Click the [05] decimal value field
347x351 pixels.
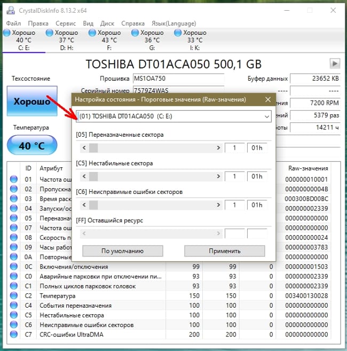[234, 148]
